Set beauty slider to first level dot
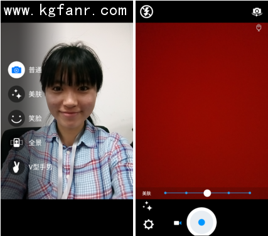268x236 pixels. click(166, 193)
